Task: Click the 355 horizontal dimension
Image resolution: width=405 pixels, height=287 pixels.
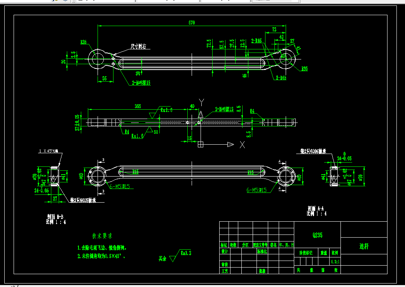Action: coord(138,106)
